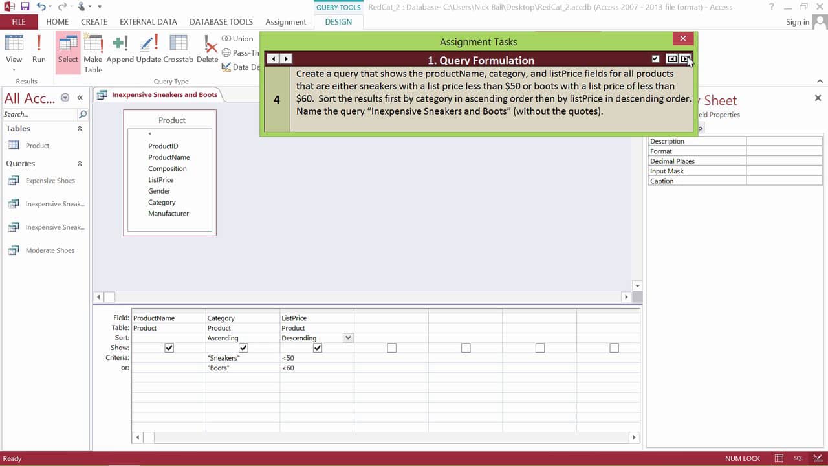Viewport: 828px width, 466px height.
Task: Switch to the EXTERNAL DATA tab
Action: (149, 21)
